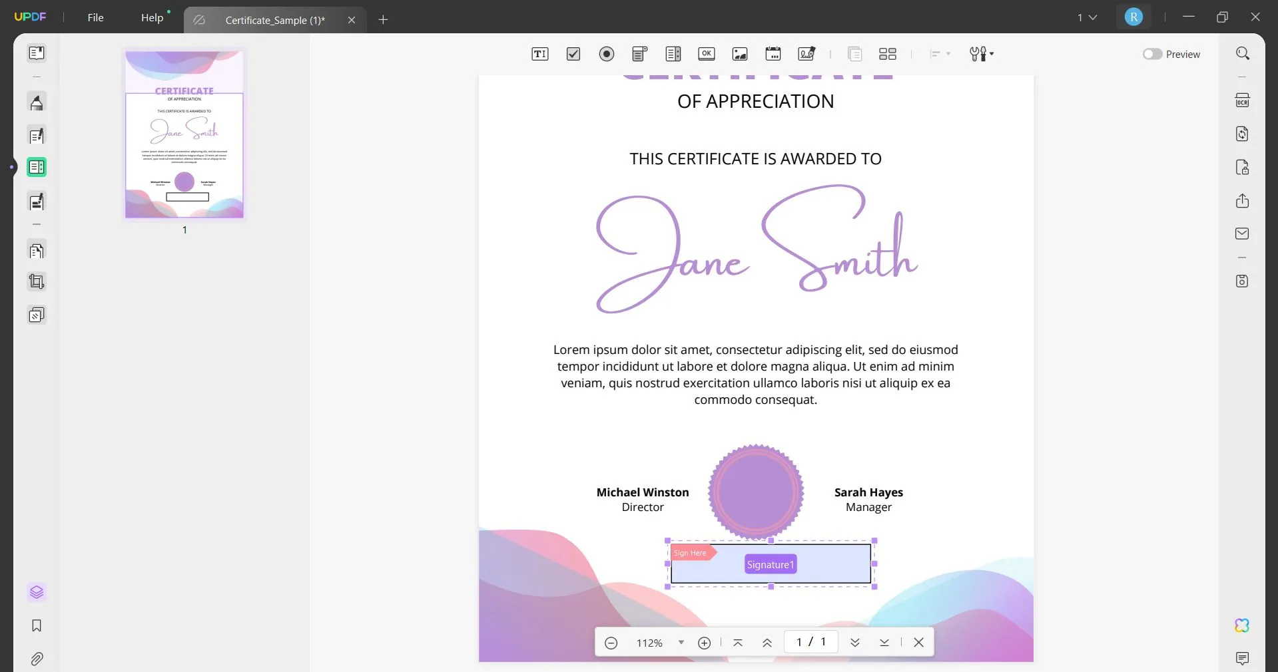Viewport: 1278px width, 672px height.
Task: Click the Michael Winston text
Action: pos(643,492)
